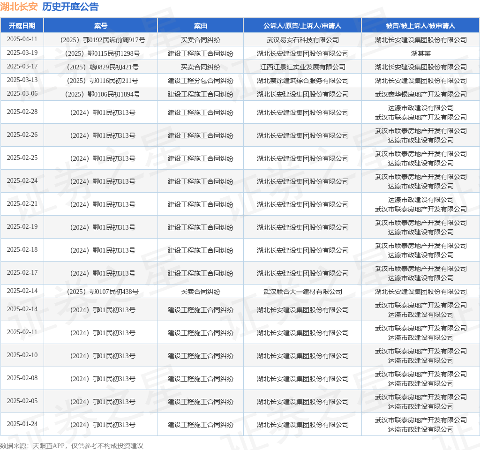Click the date 2025-02-26
480x450 pixels.
point(22,135)
